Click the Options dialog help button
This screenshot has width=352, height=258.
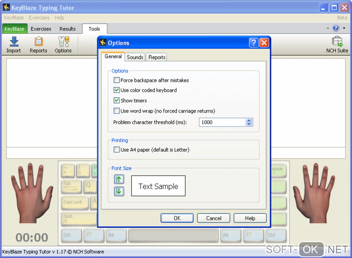point(254,42)
